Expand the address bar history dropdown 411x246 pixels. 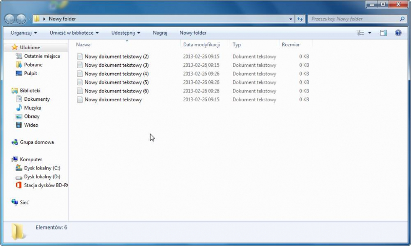291,19
